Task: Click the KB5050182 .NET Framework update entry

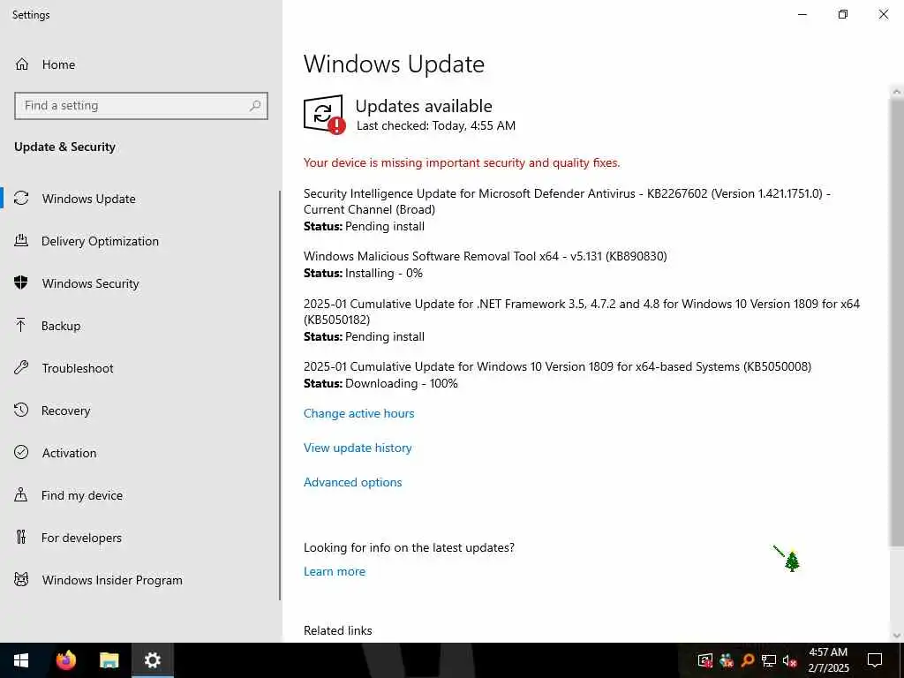Action: [x=582, y=320]
